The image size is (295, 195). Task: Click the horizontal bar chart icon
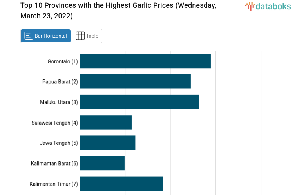[x=28, y=36]
